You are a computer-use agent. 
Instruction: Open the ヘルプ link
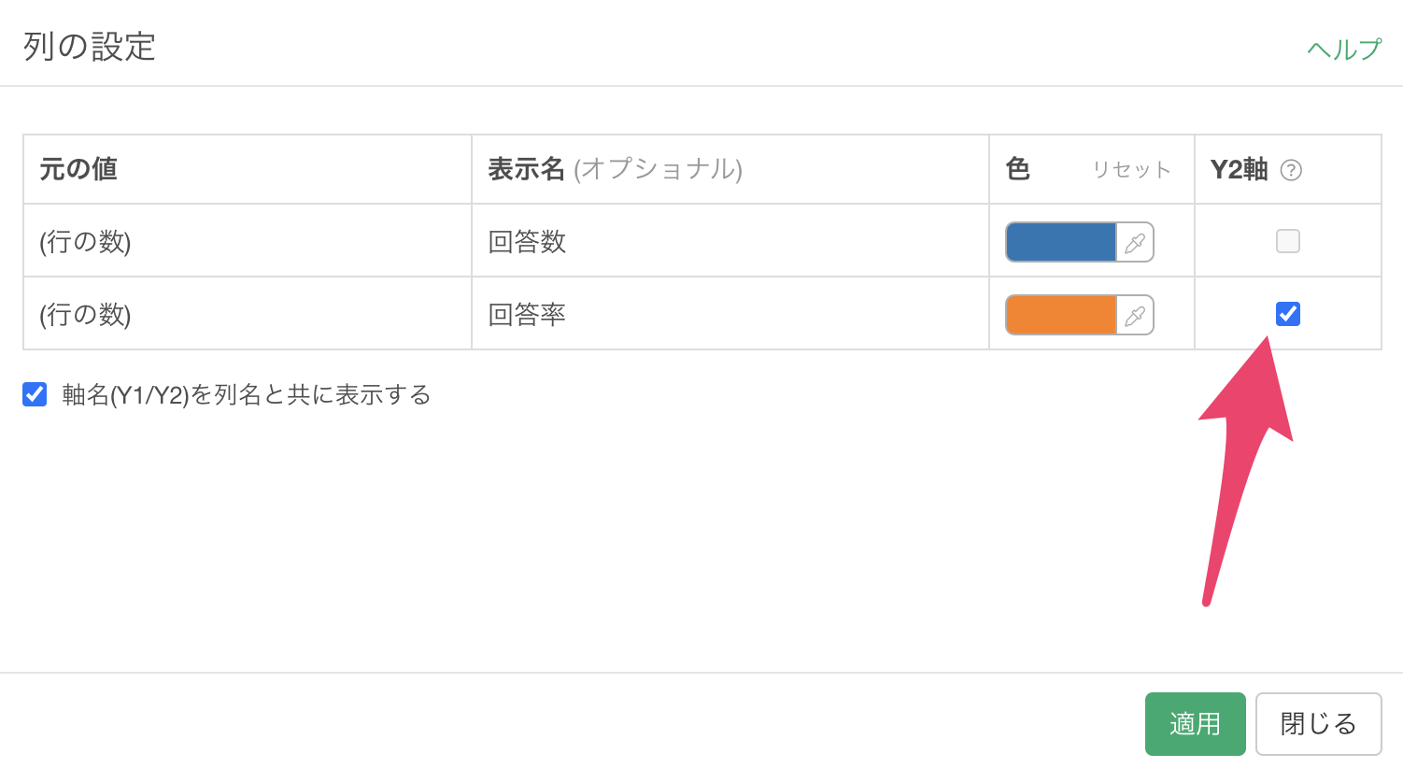(1344, 49)
